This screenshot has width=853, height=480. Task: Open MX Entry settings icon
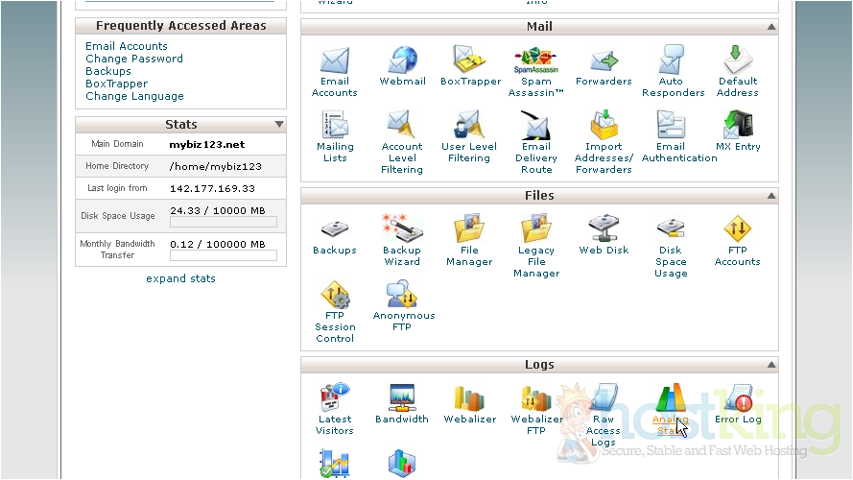[x=737, y=126]
